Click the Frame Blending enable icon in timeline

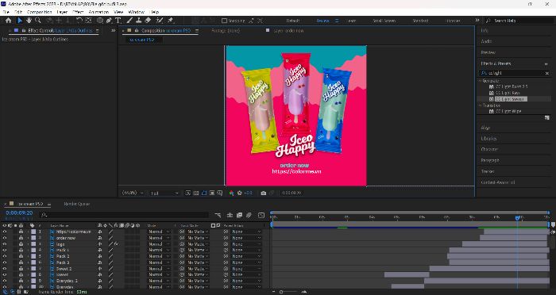[239, 215]
